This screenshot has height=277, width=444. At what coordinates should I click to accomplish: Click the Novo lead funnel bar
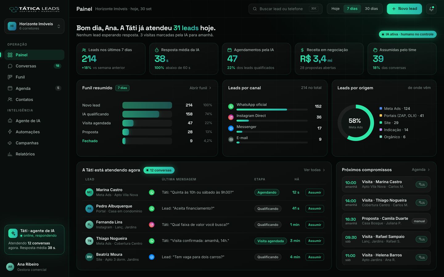pos(147,105)
